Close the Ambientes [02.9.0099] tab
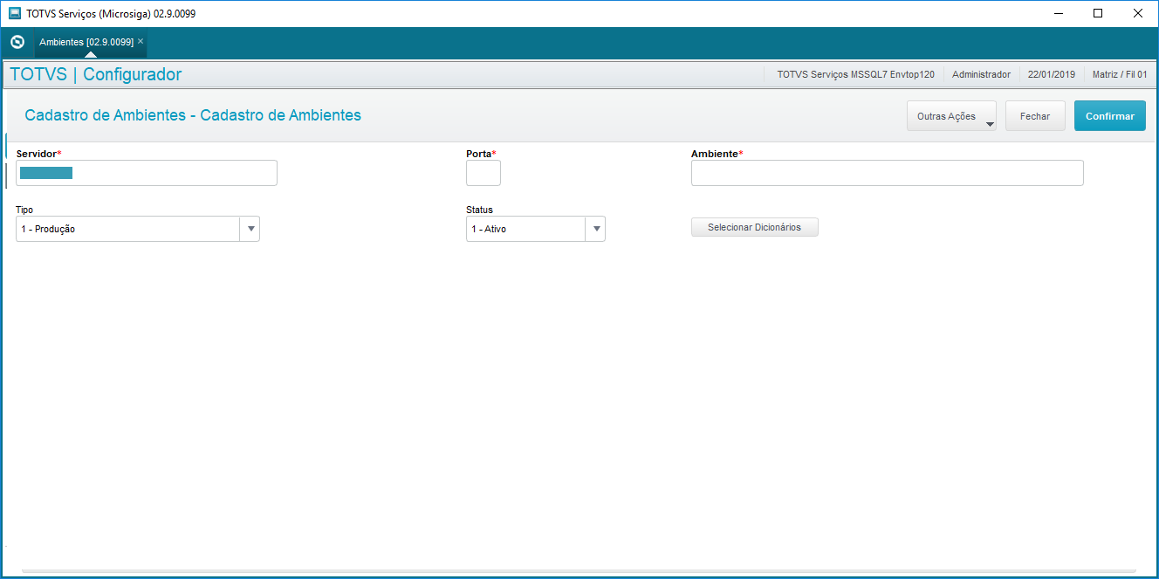 tap(141, 41)
